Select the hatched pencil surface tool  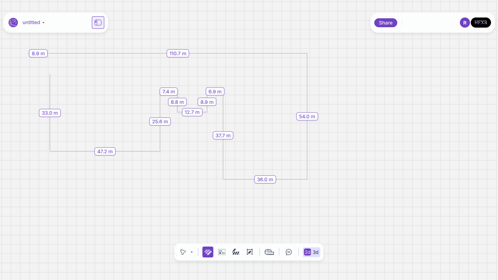[236, 252]
